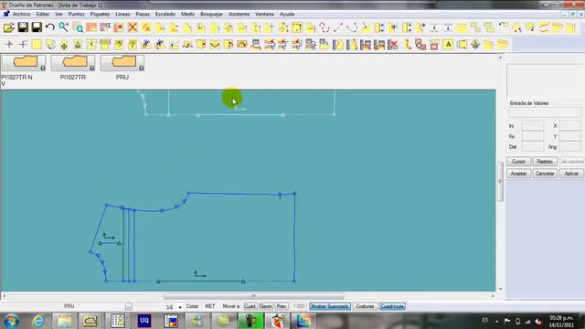This screenshot has height=329, width=585.
Task: Open the Piezas menu
Action: [143, 14]
